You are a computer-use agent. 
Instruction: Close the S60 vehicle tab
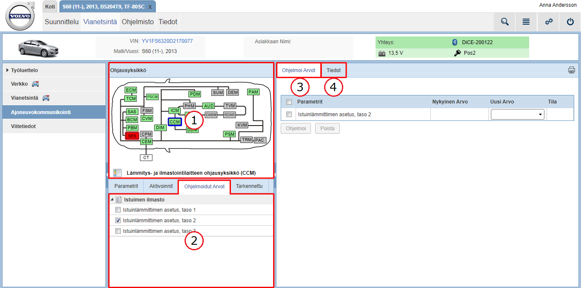coord(150,7)
